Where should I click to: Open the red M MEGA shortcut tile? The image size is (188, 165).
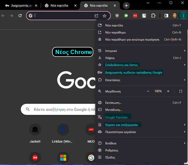pyautogui.click(x=35, y=158)
